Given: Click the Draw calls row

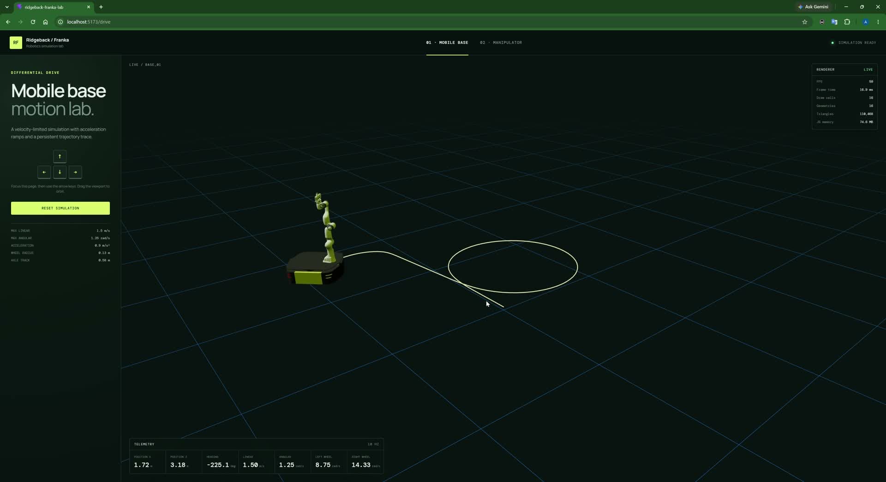Looking at the screenshot, I should click(x=844, y=98).
